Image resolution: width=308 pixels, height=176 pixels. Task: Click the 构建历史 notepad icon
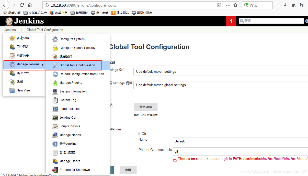point(12,56)
